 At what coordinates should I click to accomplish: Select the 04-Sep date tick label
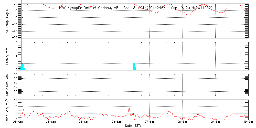click(x=51, y=122)
